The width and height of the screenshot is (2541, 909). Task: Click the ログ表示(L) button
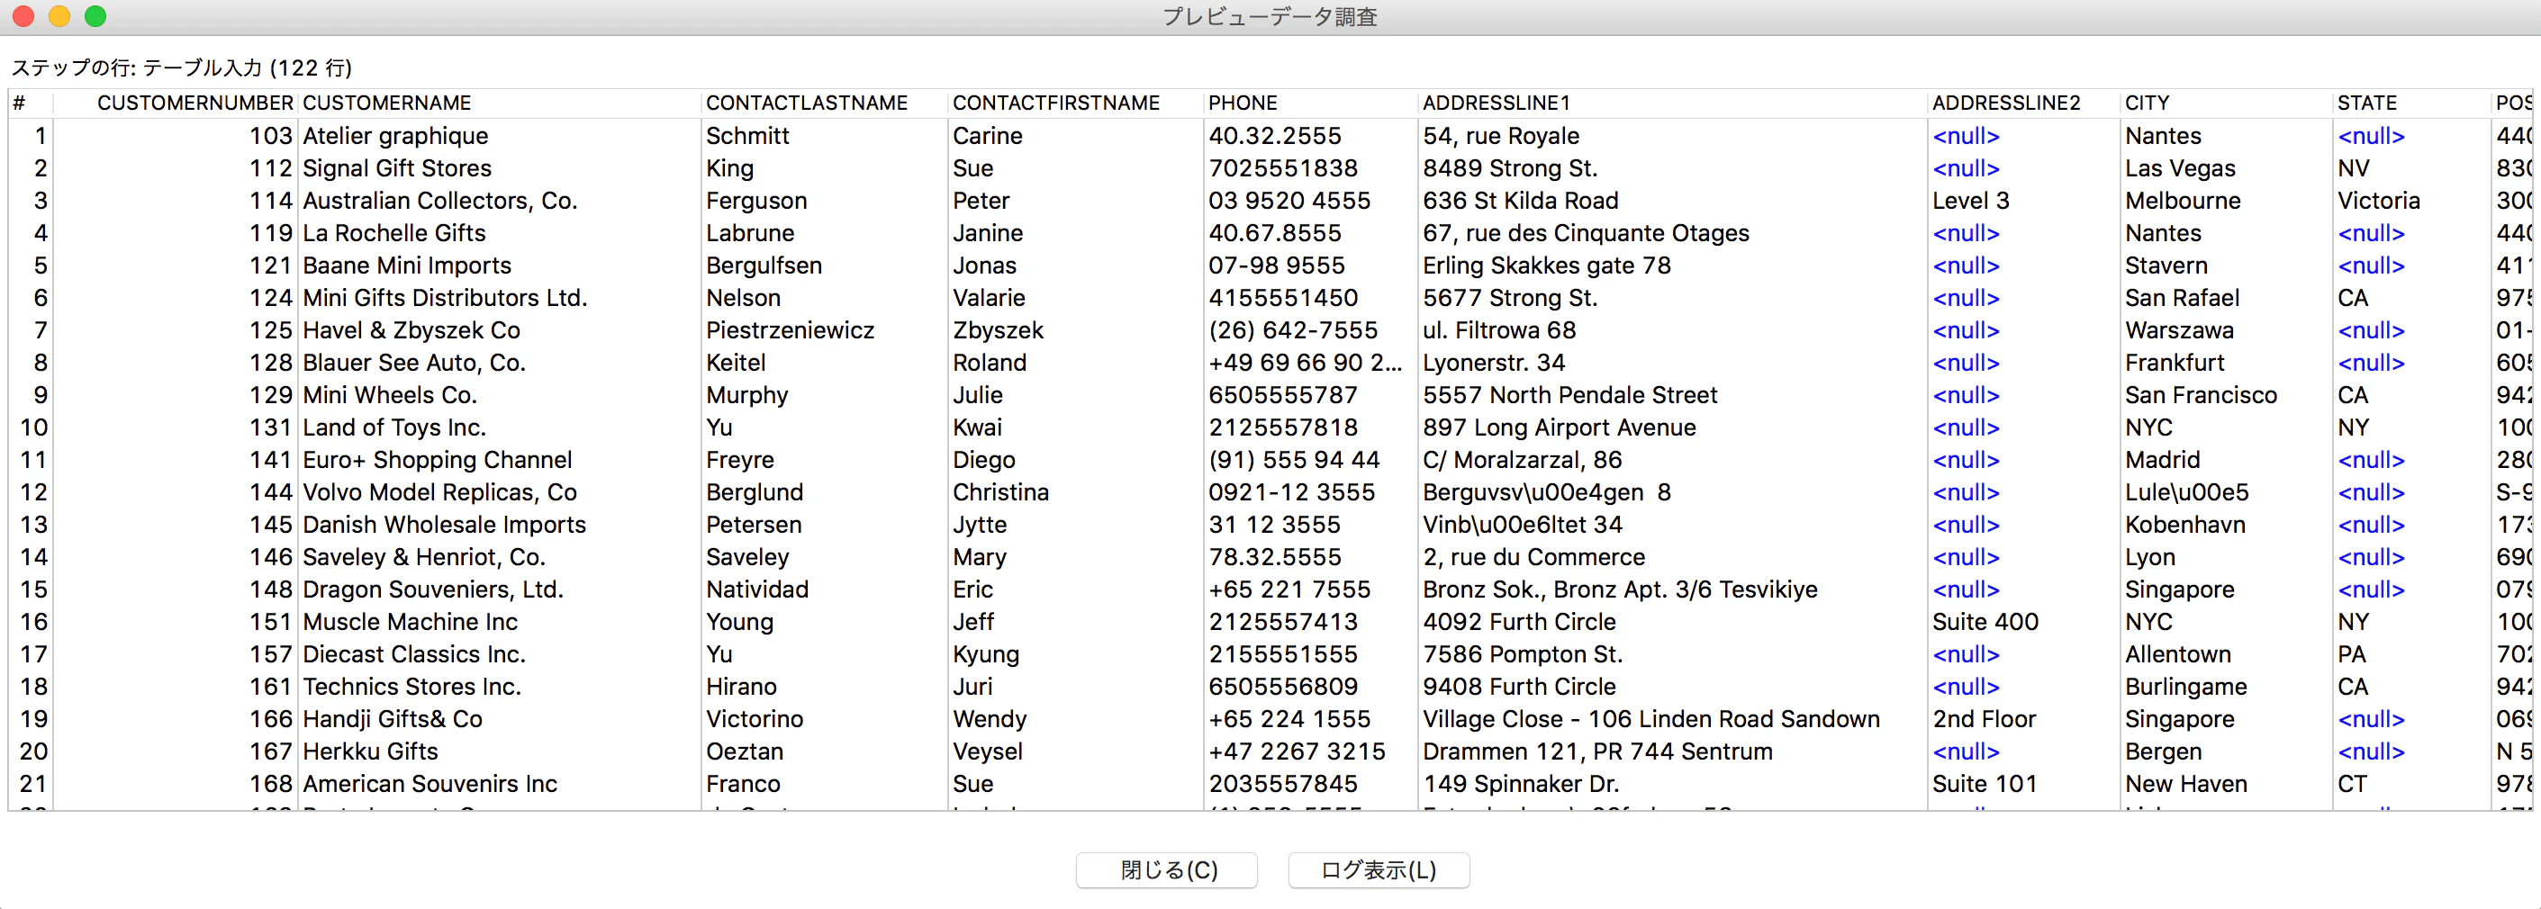(x=1378, y=869)
